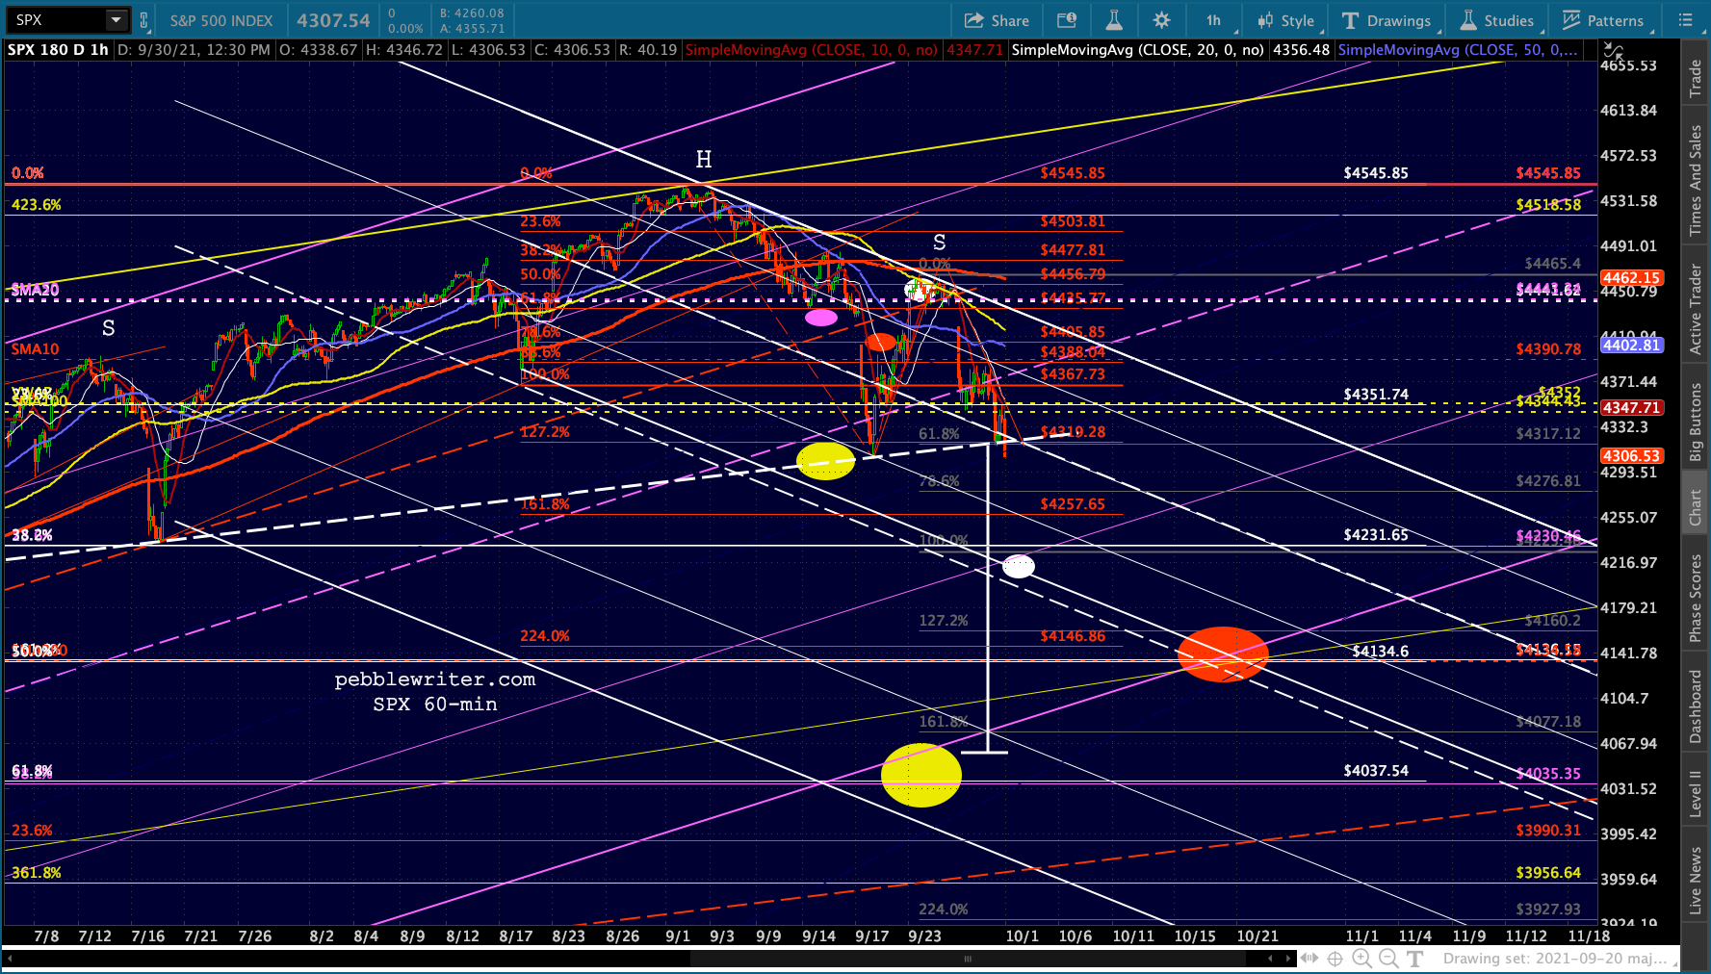Image resolution: width=1711 pixels, height=974 pixels.
Task: Click the S&P 500 INDEX description
Action: [x=221, y=20]
